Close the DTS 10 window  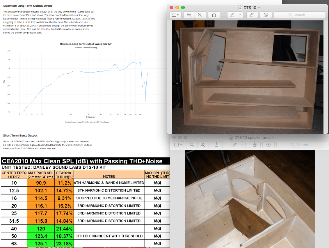171,8
